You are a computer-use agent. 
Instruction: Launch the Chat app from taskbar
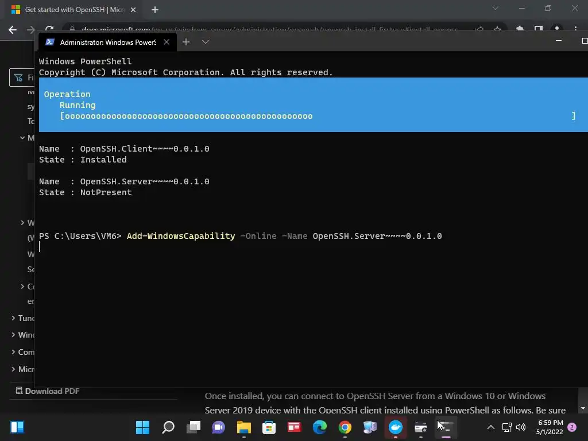coord(218,427)
